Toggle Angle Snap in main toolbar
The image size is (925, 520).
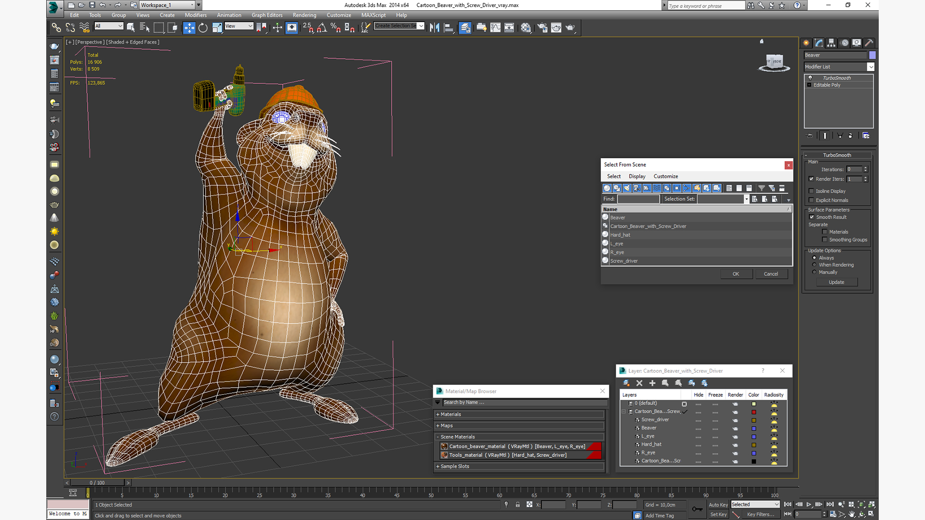point(322,28)
